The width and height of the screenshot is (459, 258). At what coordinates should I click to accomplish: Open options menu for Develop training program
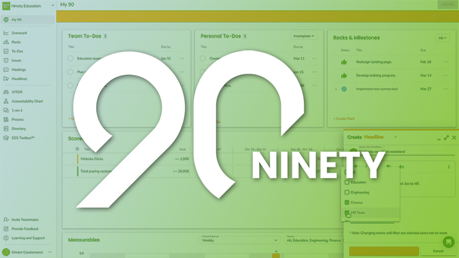click(445, 76)
